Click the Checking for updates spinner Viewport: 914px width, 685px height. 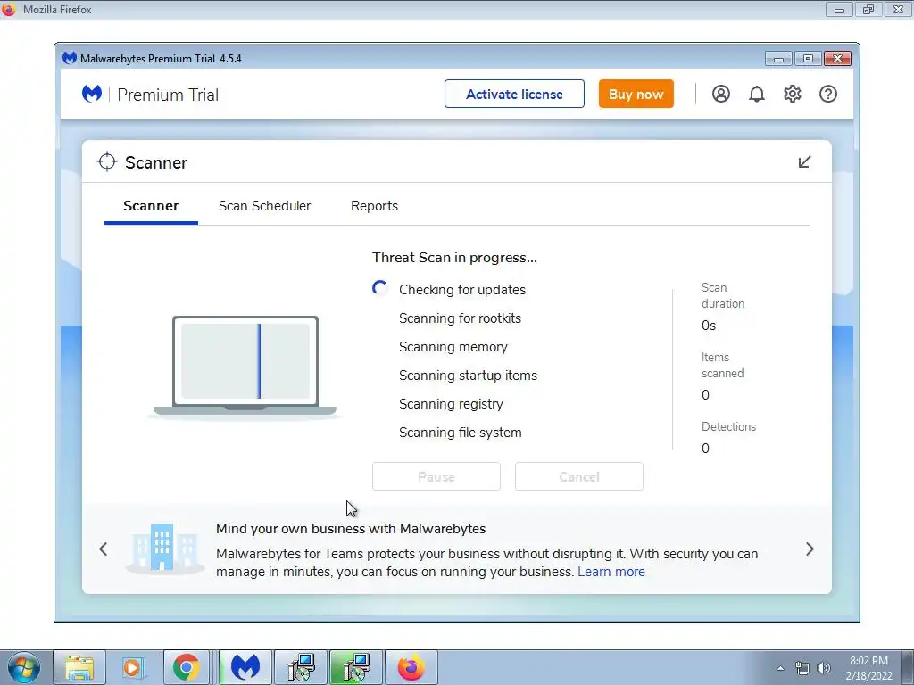click(379, 288)
